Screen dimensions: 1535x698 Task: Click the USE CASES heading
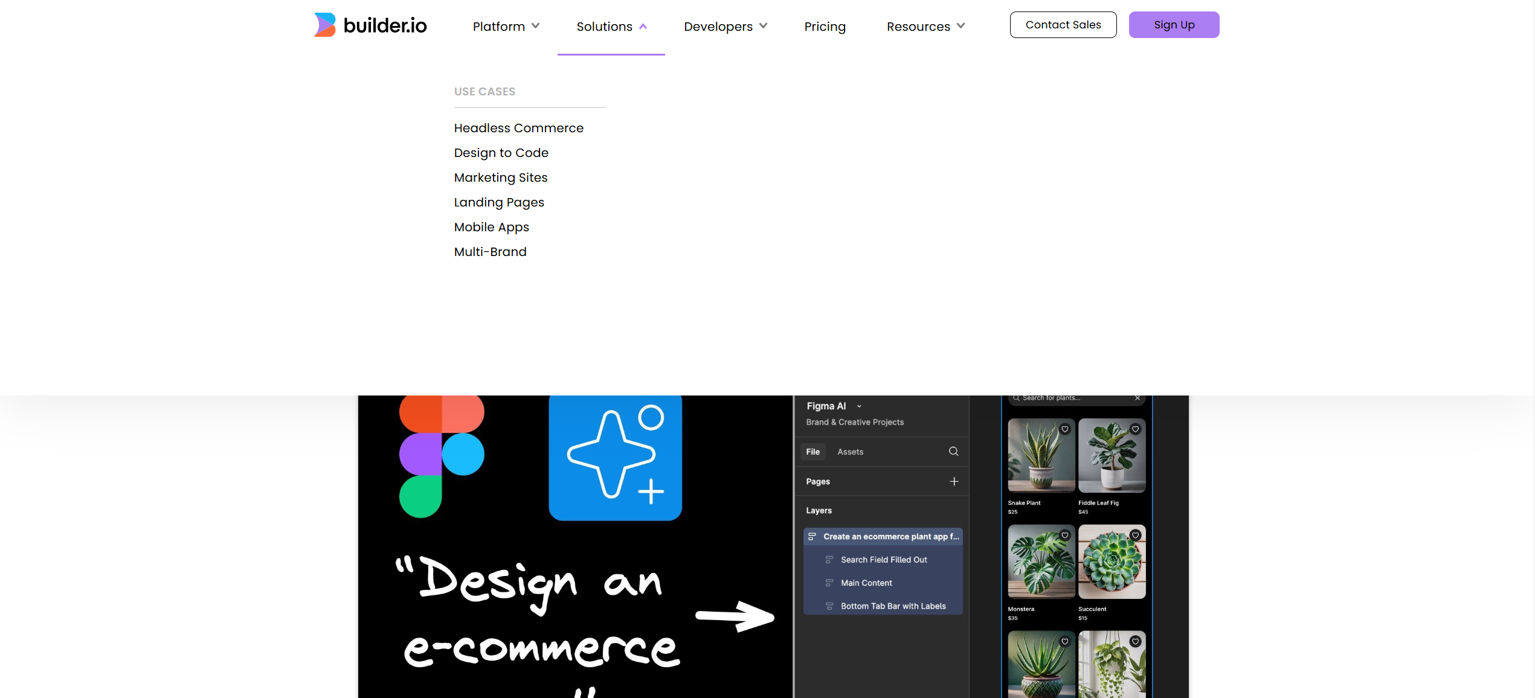tap(484, 92)
